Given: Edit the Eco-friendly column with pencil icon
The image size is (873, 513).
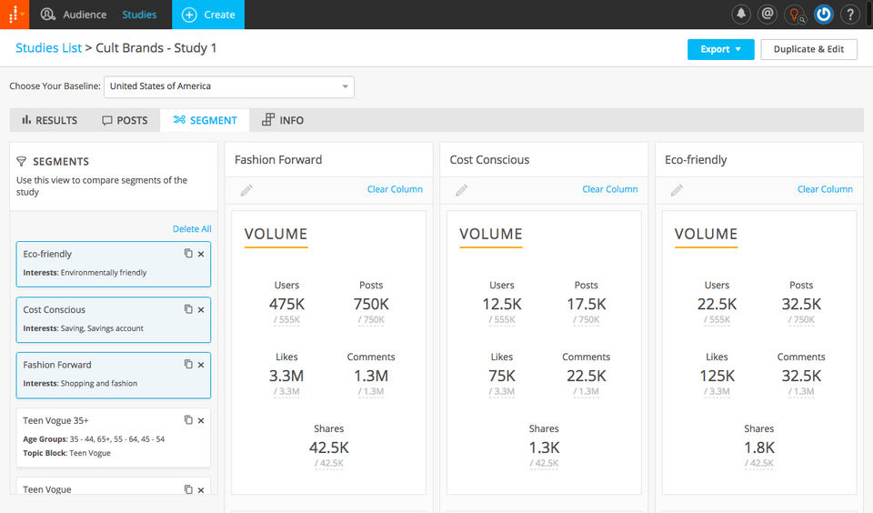Looking at the screenshot, I should 677,190.
